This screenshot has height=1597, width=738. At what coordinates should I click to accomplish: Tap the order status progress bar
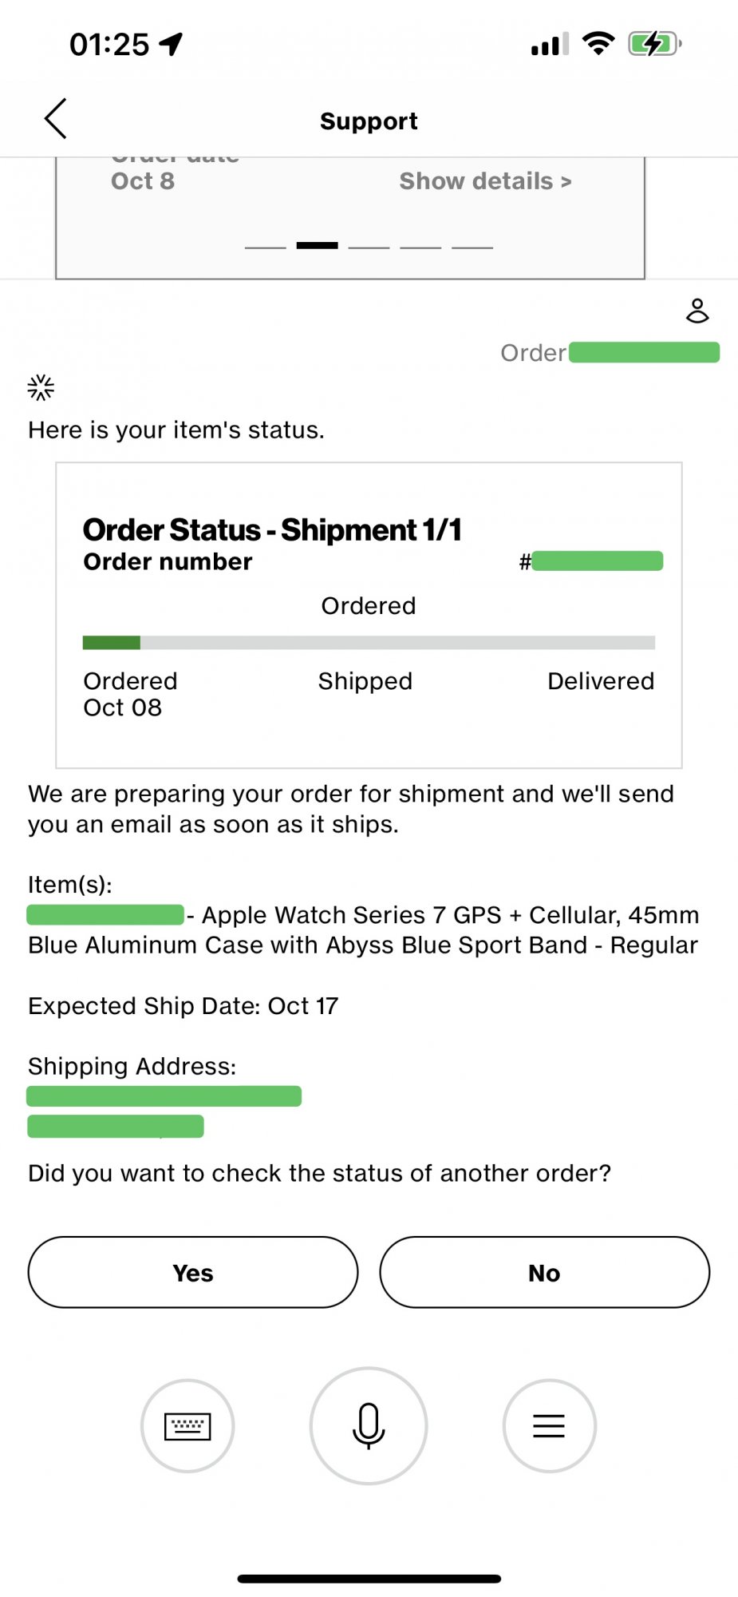[369, 642]
